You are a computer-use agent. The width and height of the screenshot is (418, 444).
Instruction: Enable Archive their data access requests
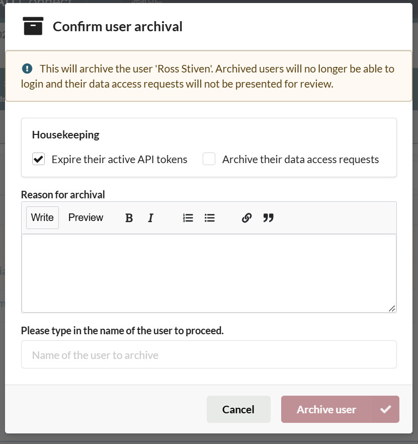click(x=209, y=160)
